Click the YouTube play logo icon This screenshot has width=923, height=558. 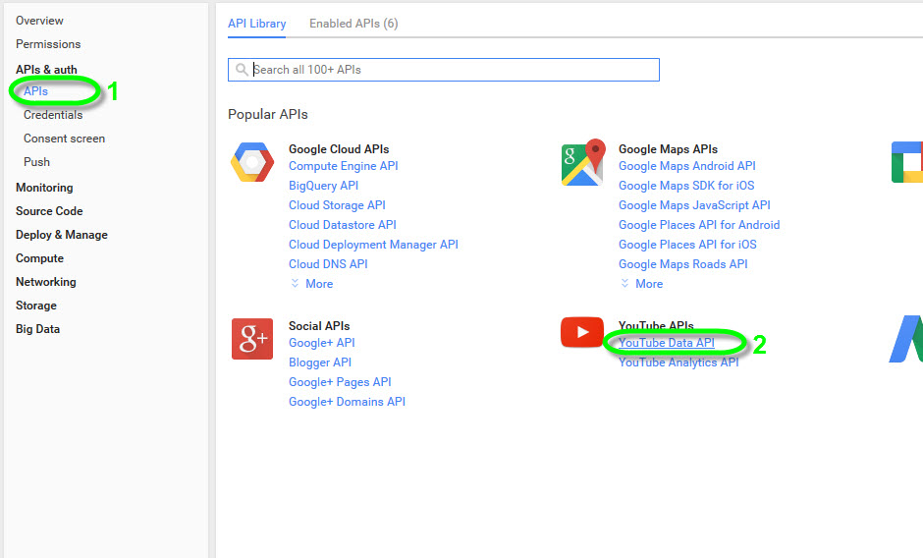(x=582, y=332)
